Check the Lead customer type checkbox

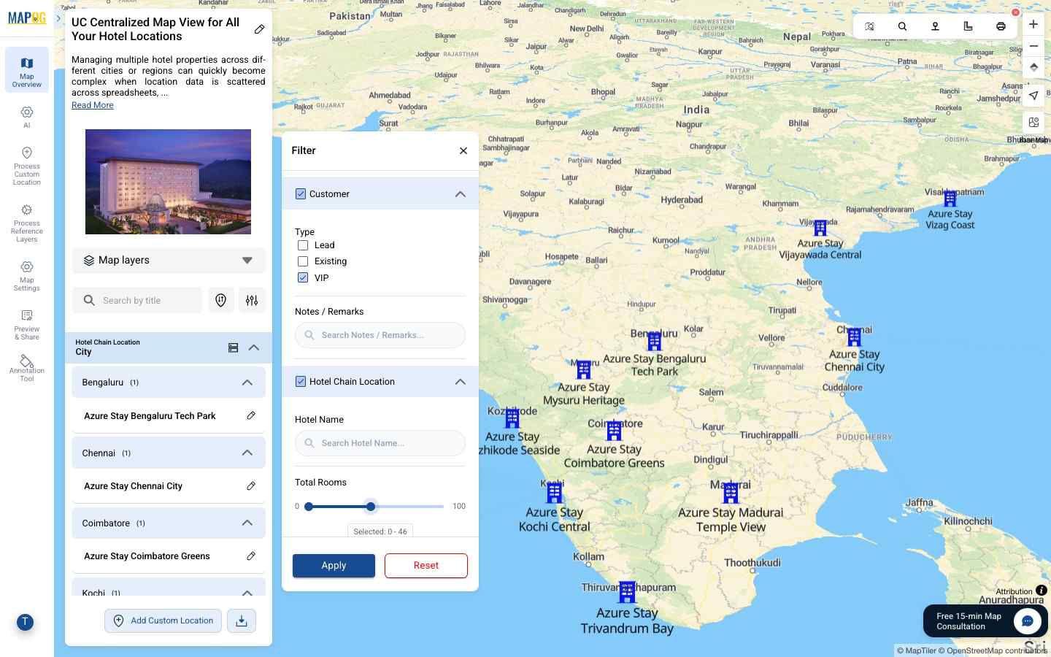(303, 245)
